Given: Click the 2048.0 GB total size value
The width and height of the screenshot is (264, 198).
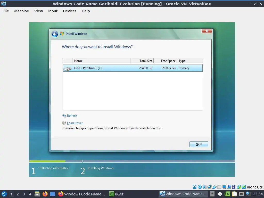Looking at the screenshot, I should pyautogui.click(x=146, y=68).
